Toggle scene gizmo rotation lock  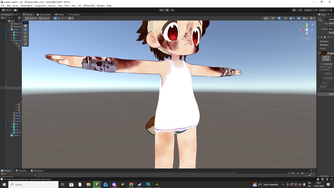pyautogui.click(x=312, y=24)
